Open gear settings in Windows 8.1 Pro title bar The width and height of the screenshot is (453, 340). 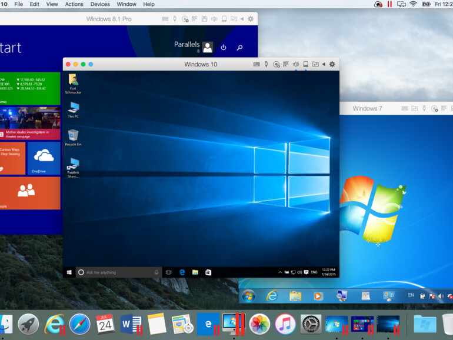click(x=251, y=19)
